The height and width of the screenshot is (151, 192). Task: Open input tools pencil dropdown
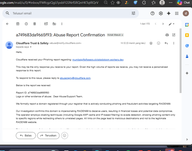pos(171,24)
